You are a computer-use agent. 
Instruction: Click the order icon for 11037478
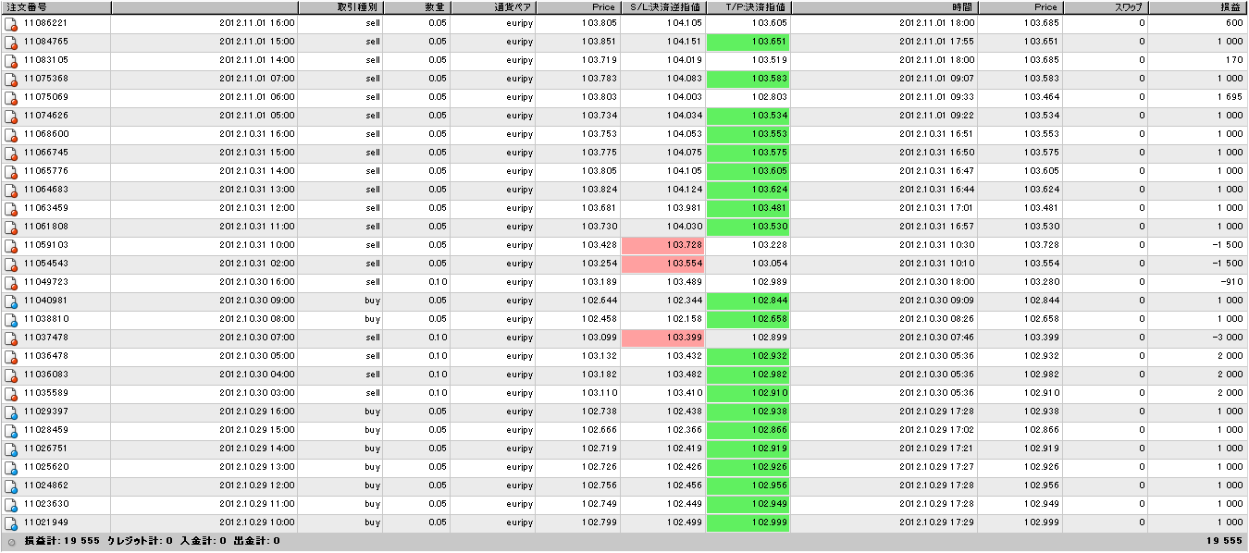pos(11,338)
